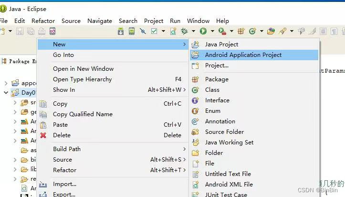Open the Navigate menu
The image size is (345, 197).
click(x=100, y=21)
